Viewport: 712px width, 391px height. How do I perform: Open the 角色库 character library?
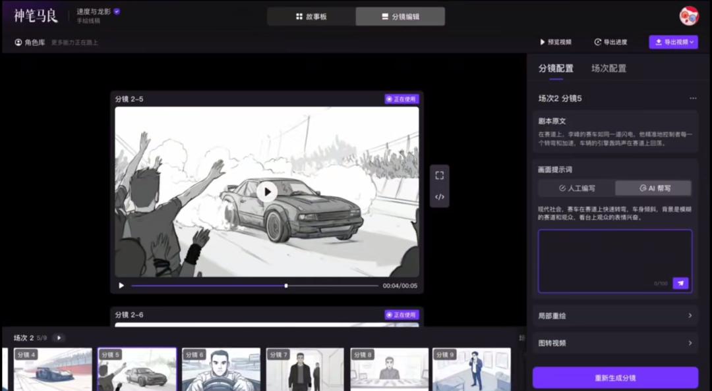(x=30, y=42)
